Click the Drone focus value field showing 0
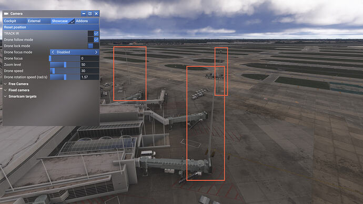This screenshot has height=204, width=363. (89, 58)
